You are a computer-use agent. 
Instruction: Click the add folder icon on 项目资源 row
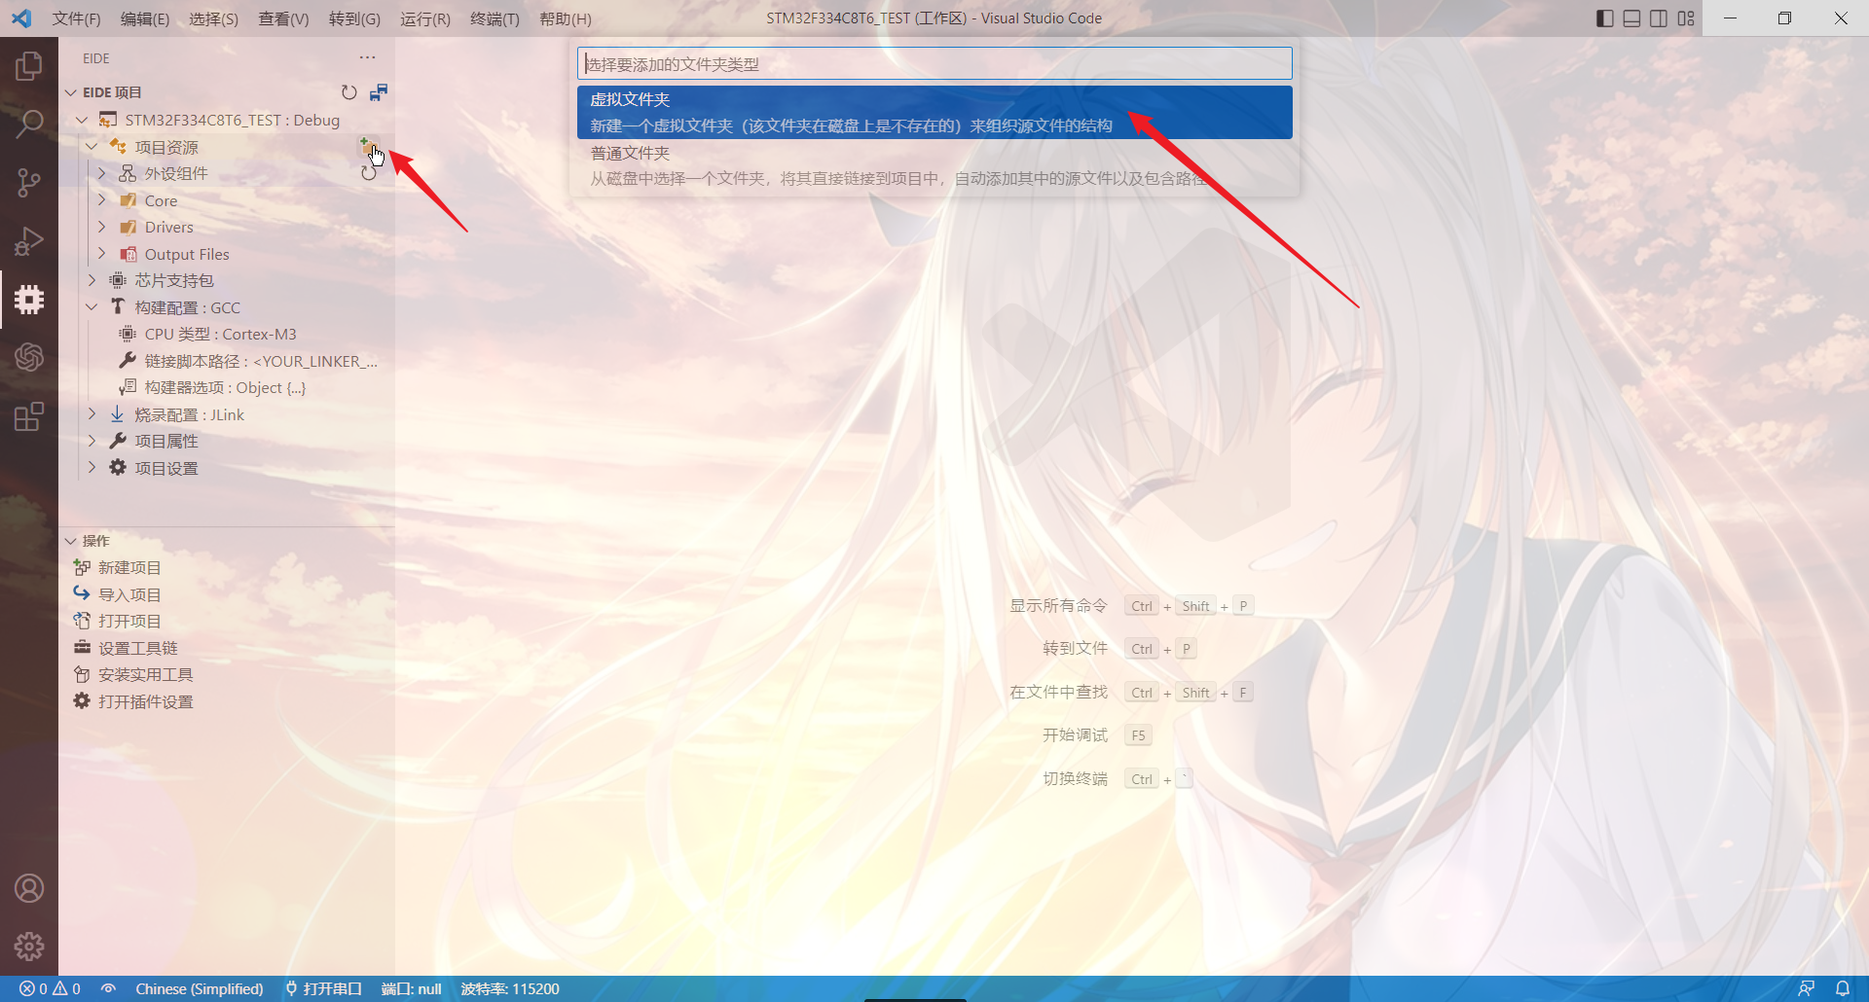point(368,147)
